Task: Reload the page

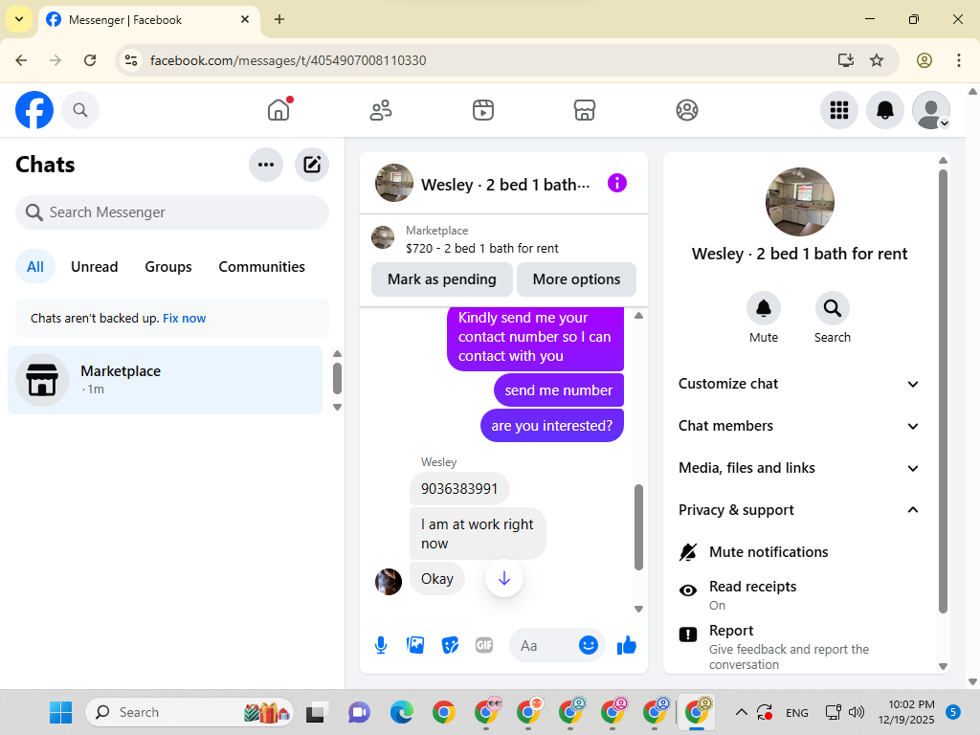Action: point(90,60)
